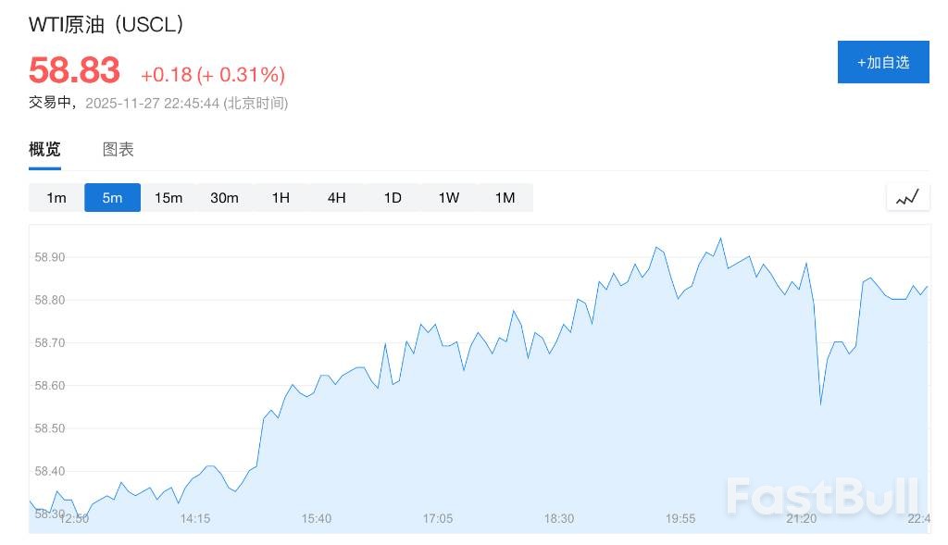
Task: Open the line chart style icon
Action: (x=907, y=197)
